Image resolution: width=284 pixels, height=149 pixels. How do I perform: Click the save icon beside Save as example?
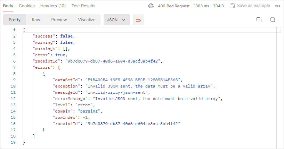coord(232,6)
